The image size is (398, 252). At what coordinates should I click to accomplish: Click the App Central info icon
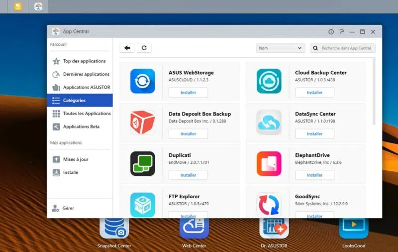[x=331, y=32]
